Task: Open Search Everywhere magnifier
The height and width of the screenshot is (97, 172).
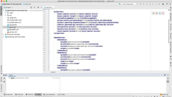Action: (170, 4)
